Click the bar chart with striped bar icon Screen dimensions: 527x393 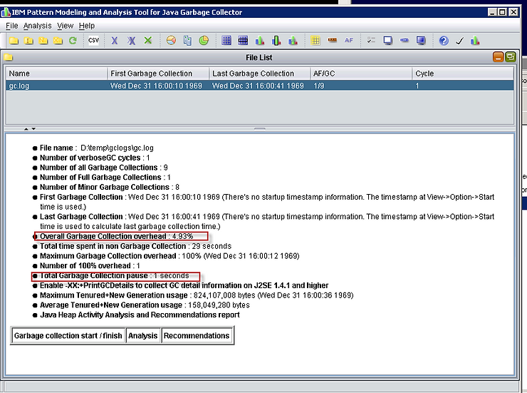(x=293, y=41)
